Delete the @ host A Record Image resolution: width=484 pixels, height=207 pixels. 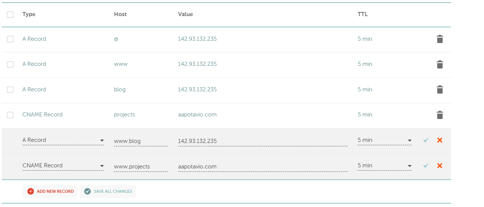(x=440, y=39)
